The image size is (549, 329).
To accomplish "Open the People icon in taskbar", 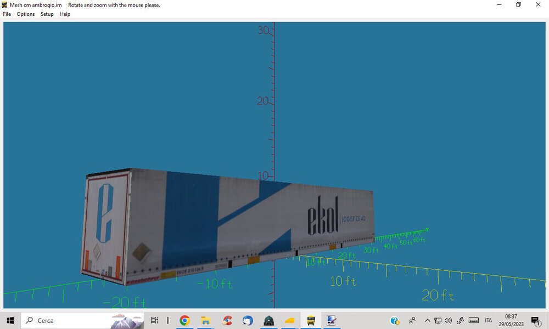I will point(412,320).
